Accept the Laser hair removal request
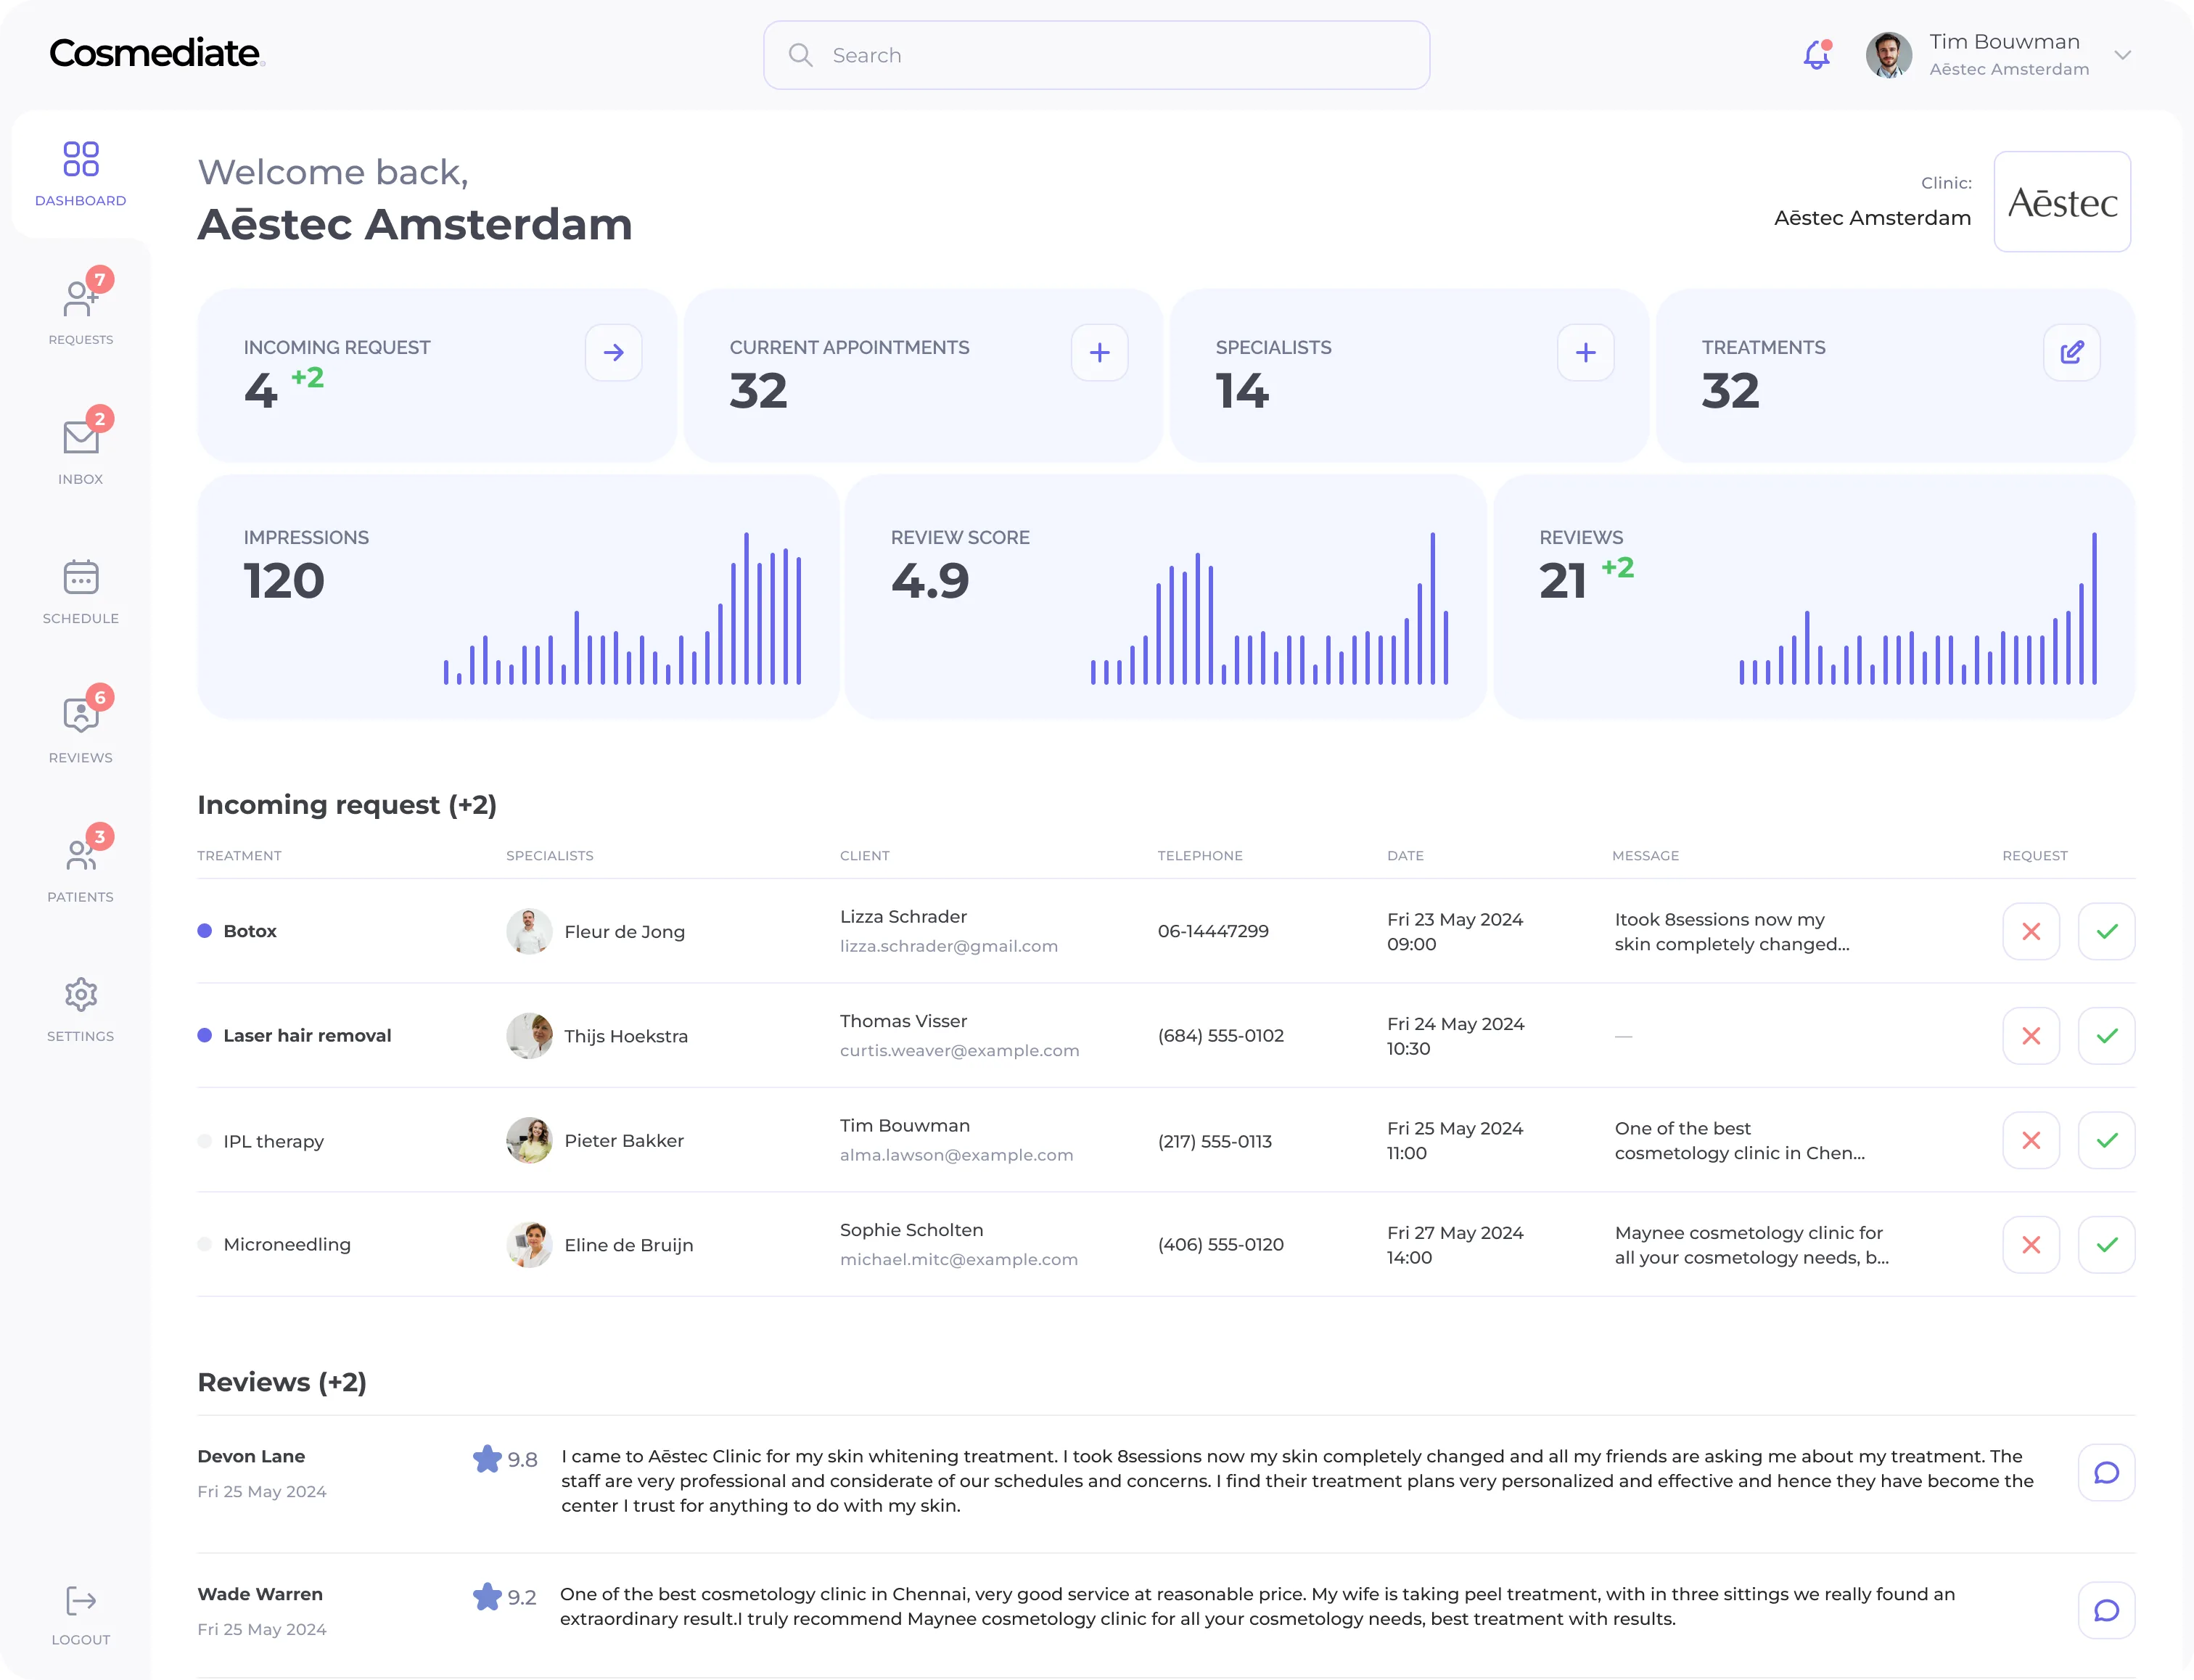 (2106, 1035)
